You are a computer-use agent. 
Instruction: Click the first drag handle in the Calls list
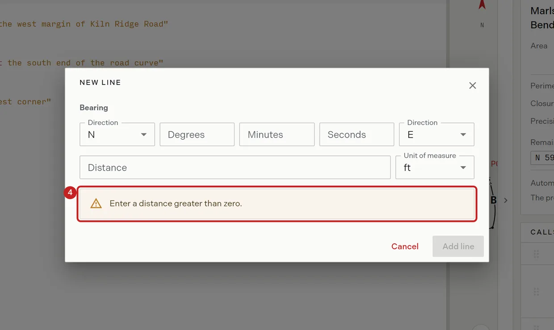pyautogui.click(x=536, y=254)
